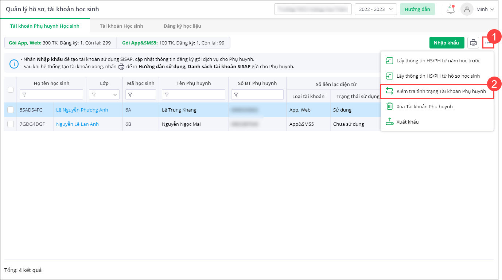This screenshot has width=502, height=280.
Task: Open the three-dots more options menu
Action: 488,43
